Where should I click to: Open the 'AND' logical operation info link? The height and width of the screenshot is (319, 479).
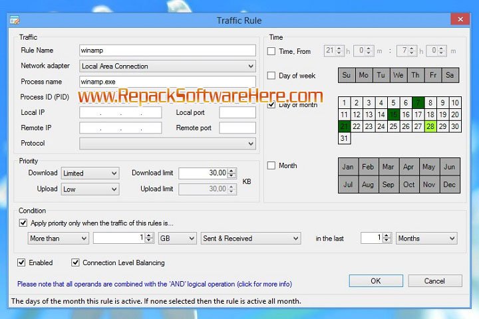[x=154, y=284]
